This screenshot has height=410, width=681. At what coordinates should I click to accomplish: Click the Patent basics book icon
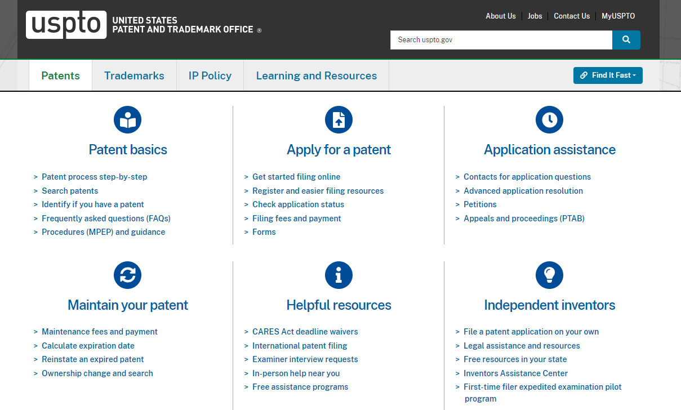point(128,120)
